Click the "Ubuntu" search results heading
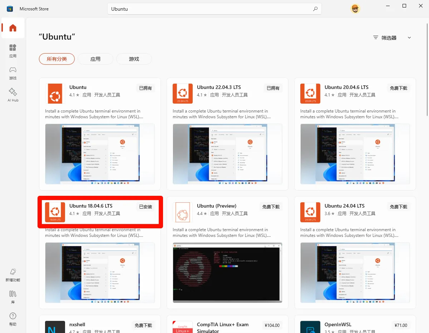This screenshot has width=429, height=333. pyautogui.click(x=57, y=37)
